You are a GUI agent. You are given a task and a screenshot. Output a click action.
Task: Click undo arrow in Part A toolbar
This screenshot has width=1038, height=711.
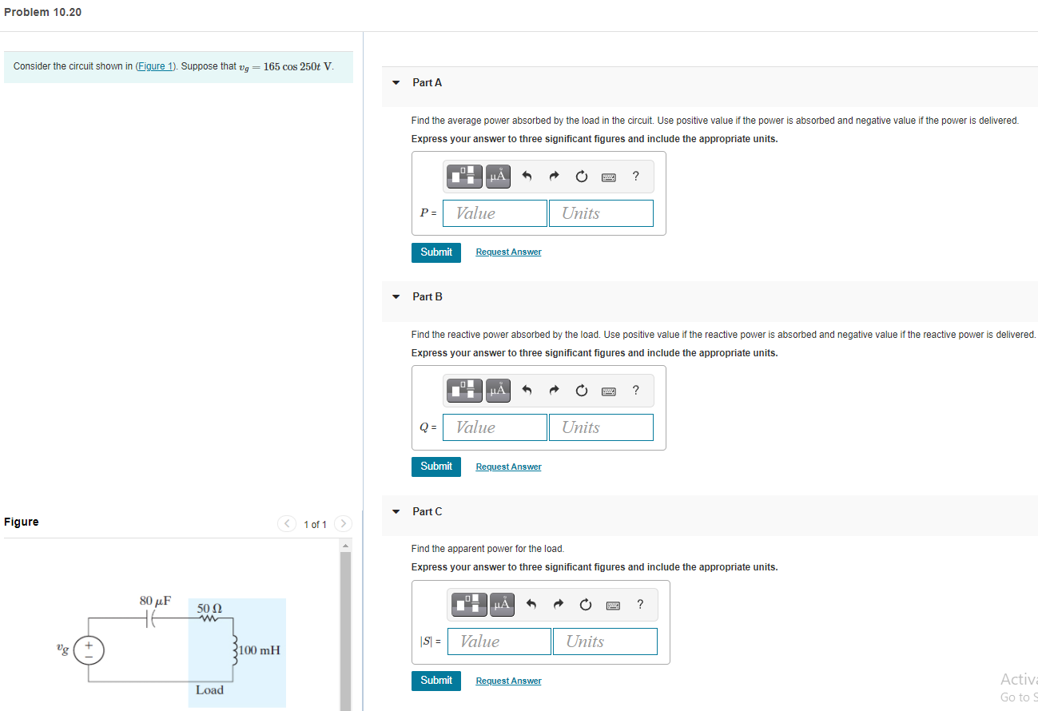(x=527, y=177)
